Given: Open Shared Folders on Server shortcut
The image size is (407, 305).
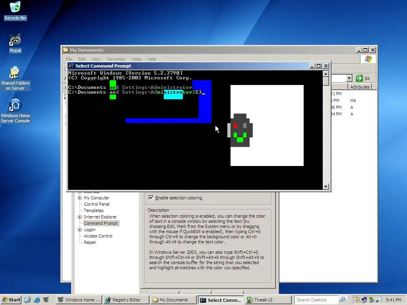Looking at the screenshot, I should pyautogui.click(x=15, y=78).
